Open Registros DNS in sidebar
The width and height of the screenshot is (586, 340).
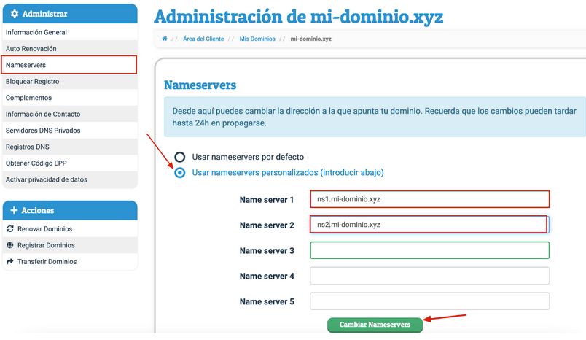coord(28,147)
